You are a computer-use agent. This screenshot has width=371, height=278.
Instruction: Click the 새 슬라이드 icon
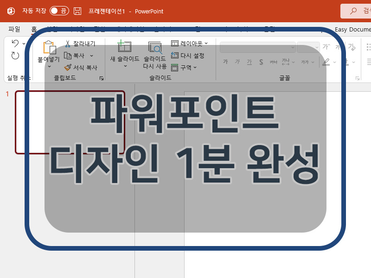pyautogui.click(x=124, y=46)
